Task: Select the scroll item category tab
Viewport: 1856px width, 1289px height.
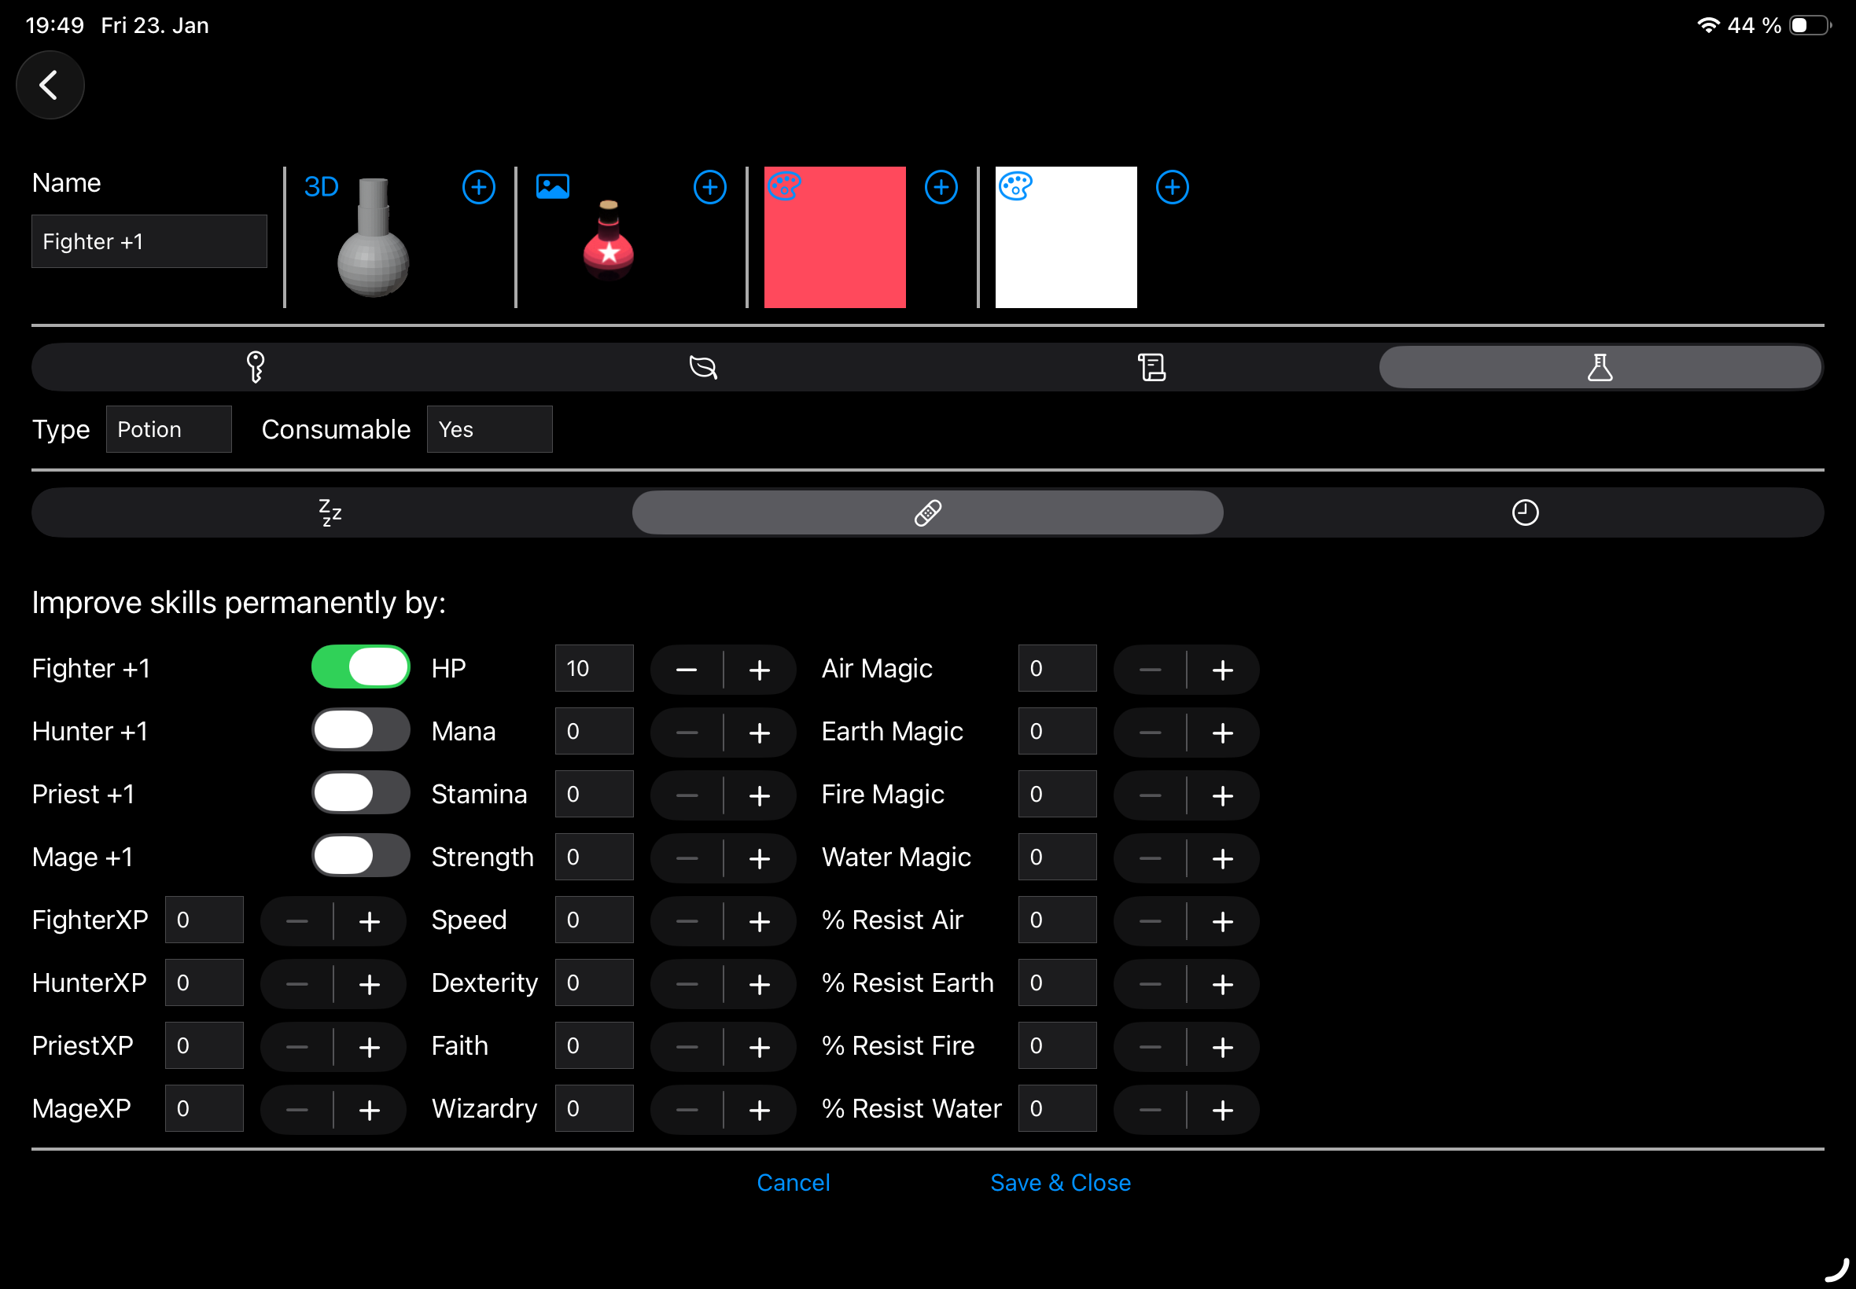Action: [1151, 368]
